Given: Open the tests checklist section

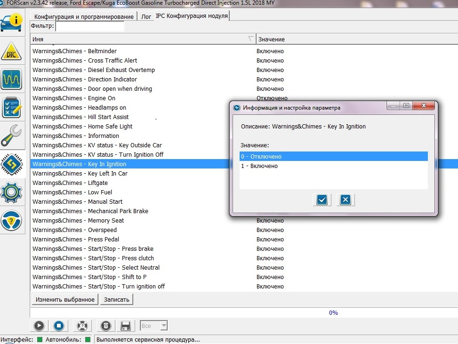Looking at the screenshot, I should tap(11, 107).
